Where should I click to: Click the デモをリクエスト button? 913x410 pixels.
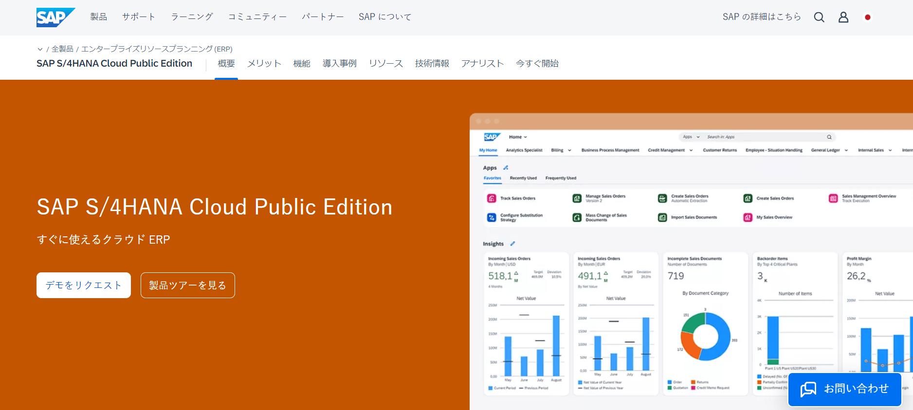84,285
